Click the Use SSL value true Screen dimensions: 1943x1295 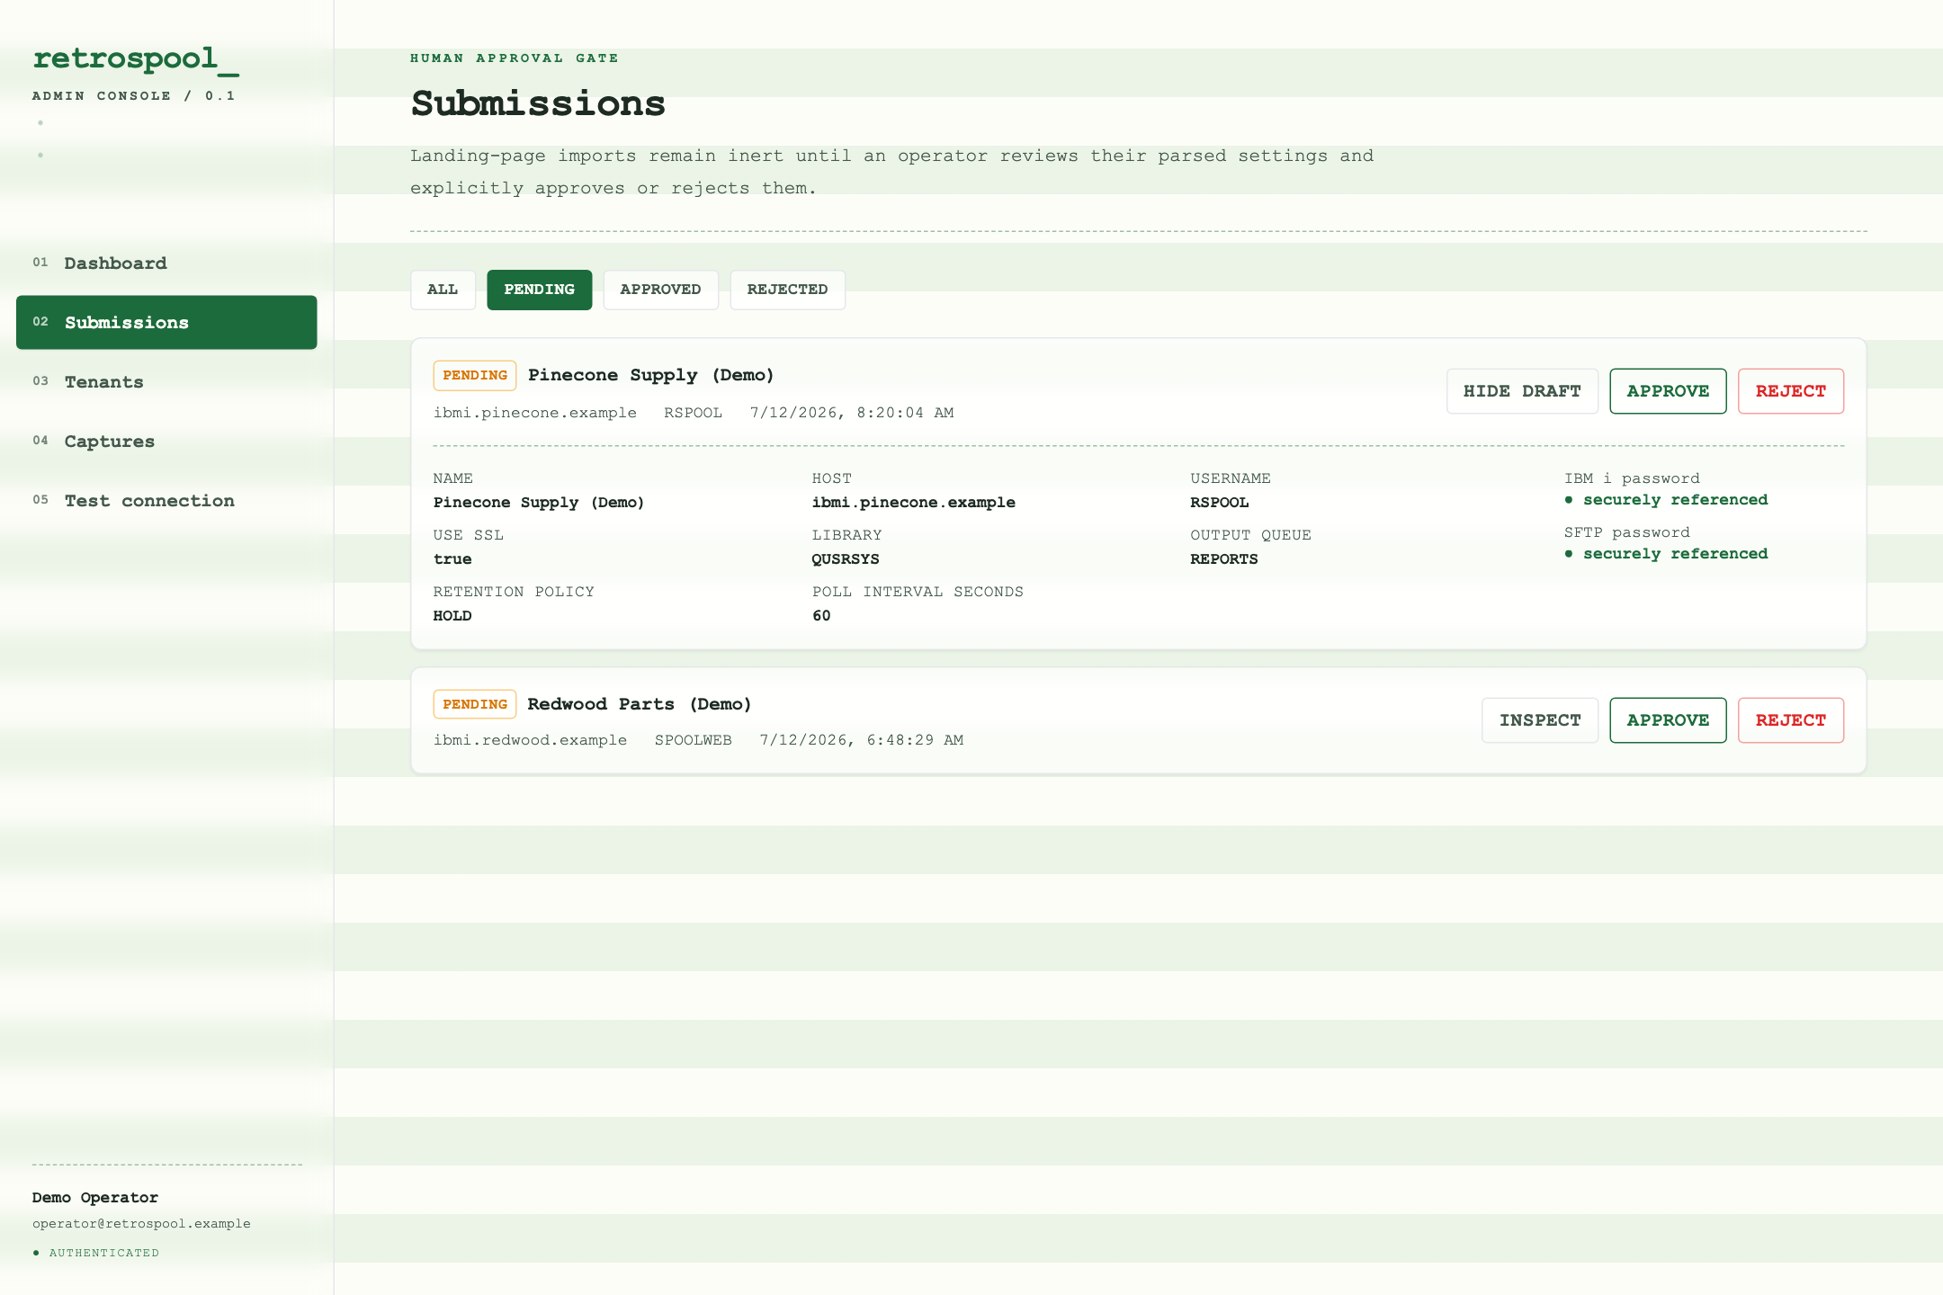(452, 559)
